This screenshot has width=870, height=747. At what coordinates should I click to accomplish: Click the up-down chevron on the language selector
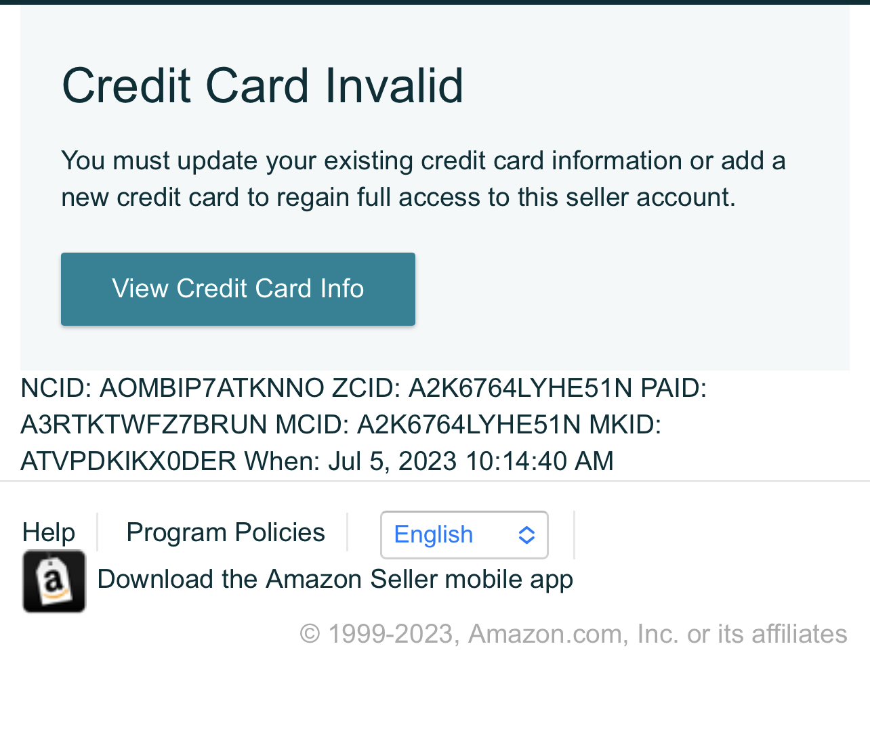click(x=527, y=535)
